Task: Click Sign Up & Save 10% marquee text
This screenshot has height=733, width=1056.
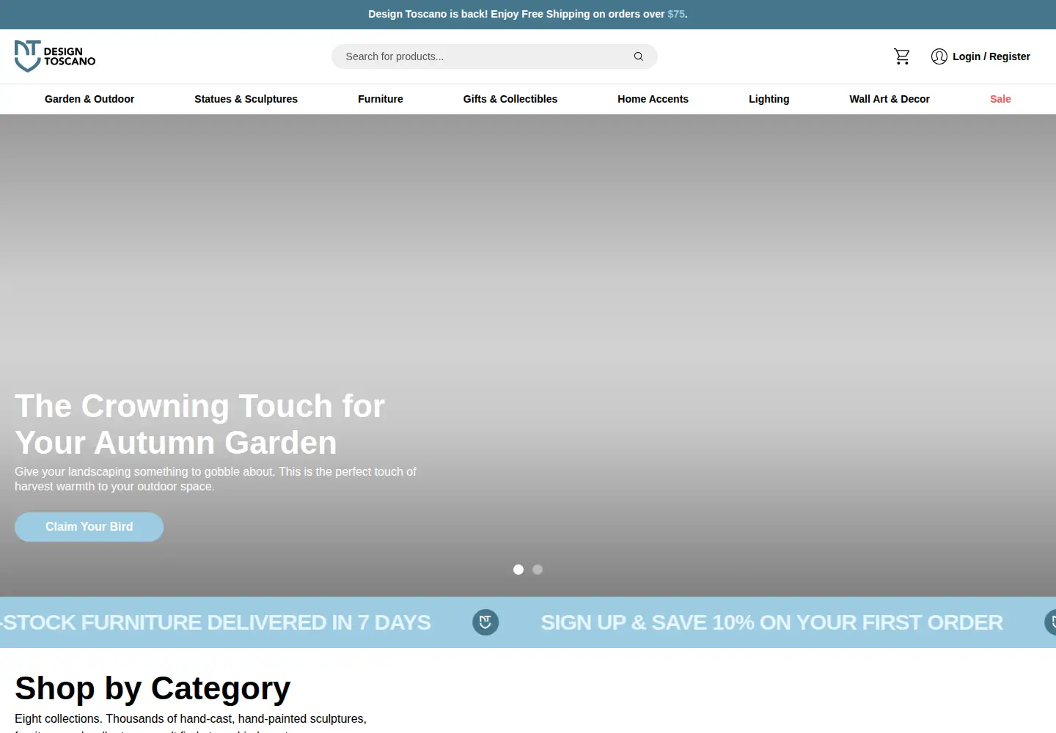Action: [771, 622]
